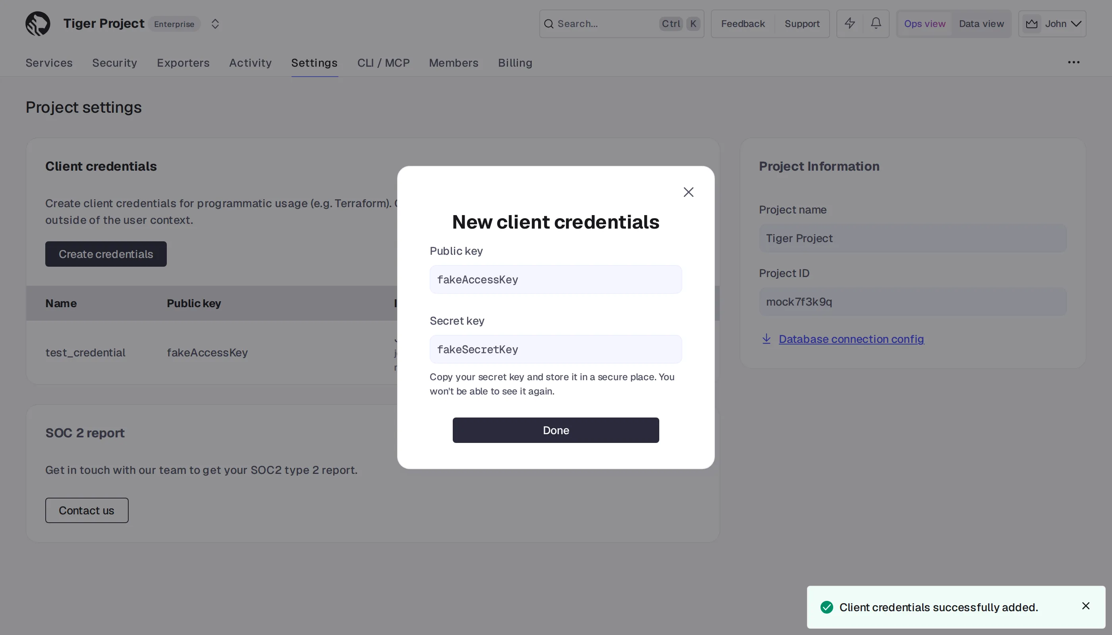Image resolution: width=1112 pixels, height=635 pixels.
Task: Click Create credentials button
Action: pyautogui.click(x=106, y=254)
